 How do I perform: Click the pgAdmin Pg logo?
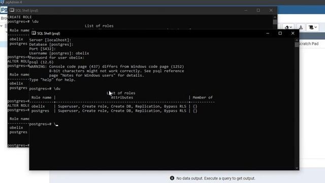pyautogui.click(x=4, y=10)
